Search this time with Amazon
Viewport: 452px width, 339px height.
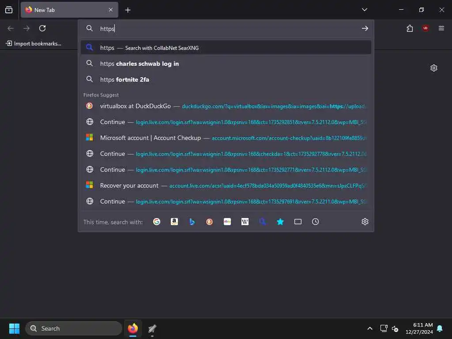click(x=174, y=222)
